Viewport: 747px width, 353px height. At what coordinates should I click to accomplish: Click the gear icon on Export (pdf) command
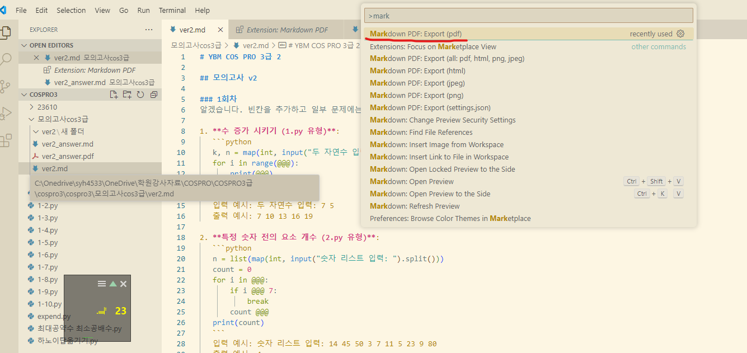[680, 34]
